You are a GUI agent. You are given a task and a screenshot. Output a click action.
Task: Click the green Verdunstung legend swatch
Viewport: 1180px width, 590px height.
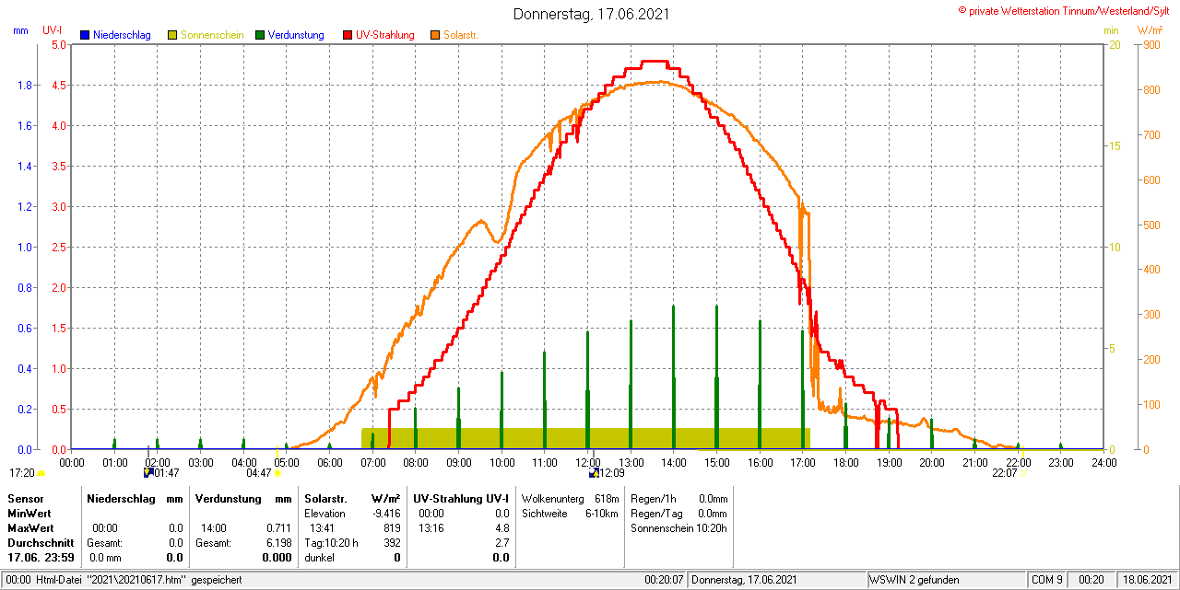click(260, 35)
